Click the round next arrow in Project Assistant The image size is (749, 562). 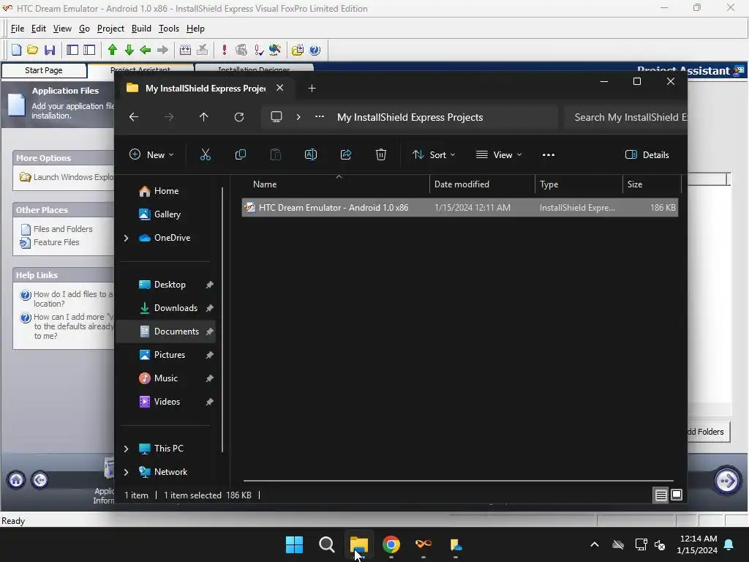coord(727,480)
